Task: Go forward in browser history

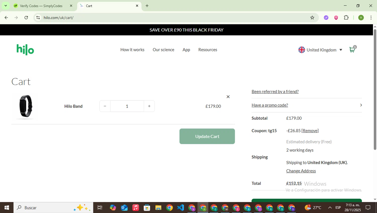Action: click(x=16, y=18)
